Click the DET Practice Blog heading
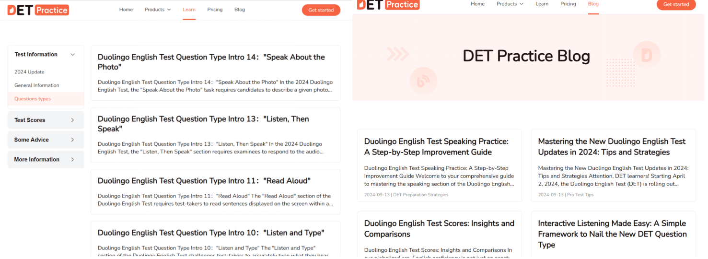Image resolution: width=708 pixels, height=259 pixels. coord(526,56)
